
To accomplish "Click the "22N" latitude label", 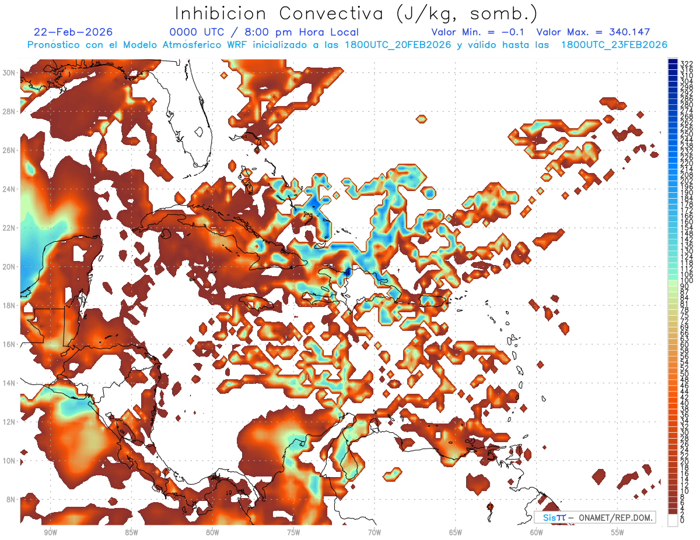I will (x=9, y=228).
